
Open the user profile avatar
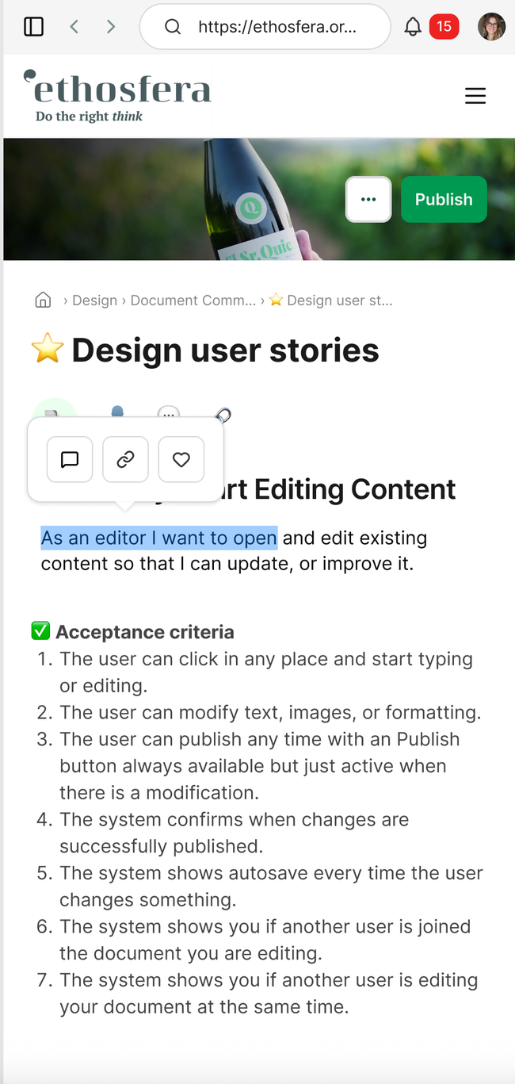coord(491,27)
